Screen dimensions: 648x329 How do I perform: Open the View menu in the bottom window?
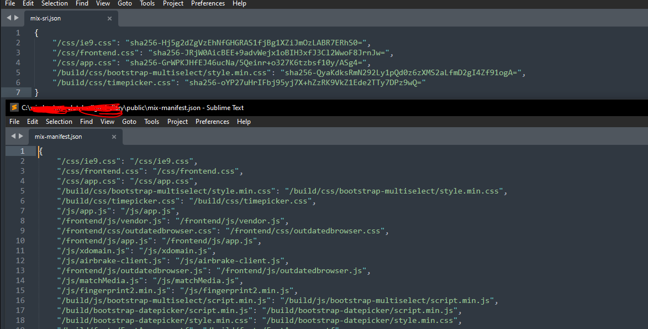(107, 121)
